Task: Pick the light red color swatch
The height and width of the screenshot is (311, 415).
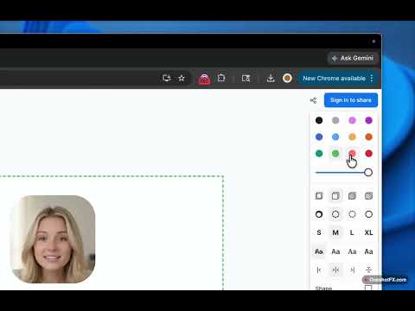Action: (352, 153)
